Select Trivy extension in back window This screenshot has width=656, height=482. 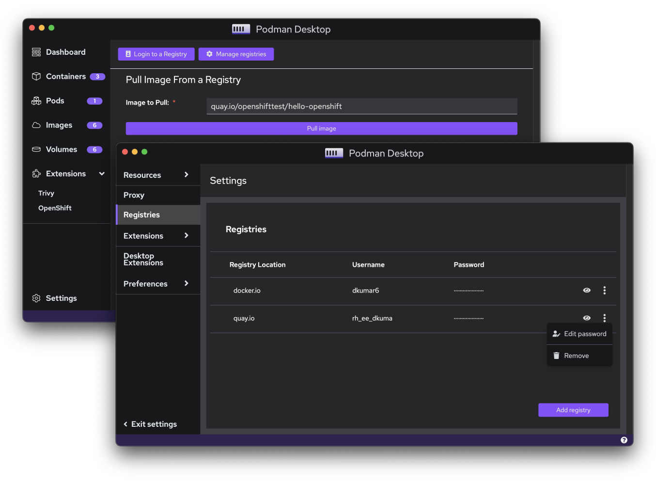point(46,193)
